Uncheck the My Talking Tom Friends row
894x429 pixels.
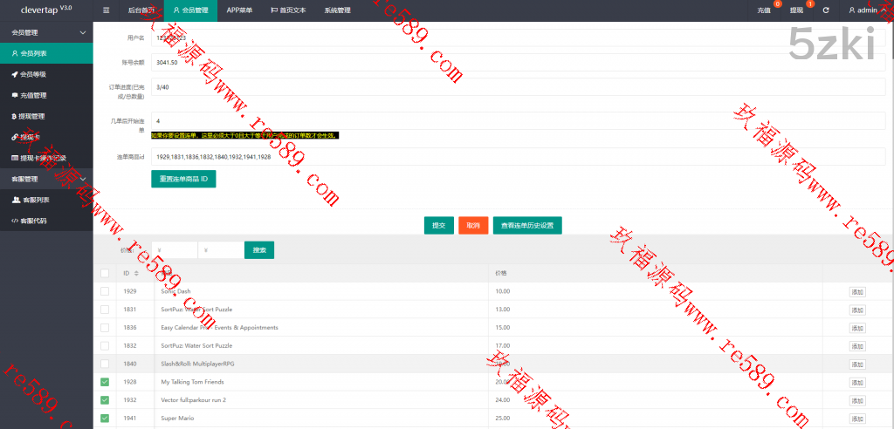pos(106,382)
